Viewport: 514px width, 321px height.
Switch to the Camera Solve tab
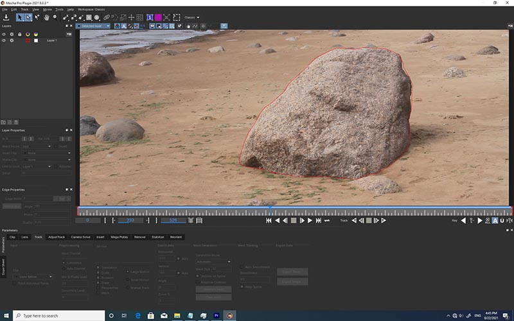80,237
